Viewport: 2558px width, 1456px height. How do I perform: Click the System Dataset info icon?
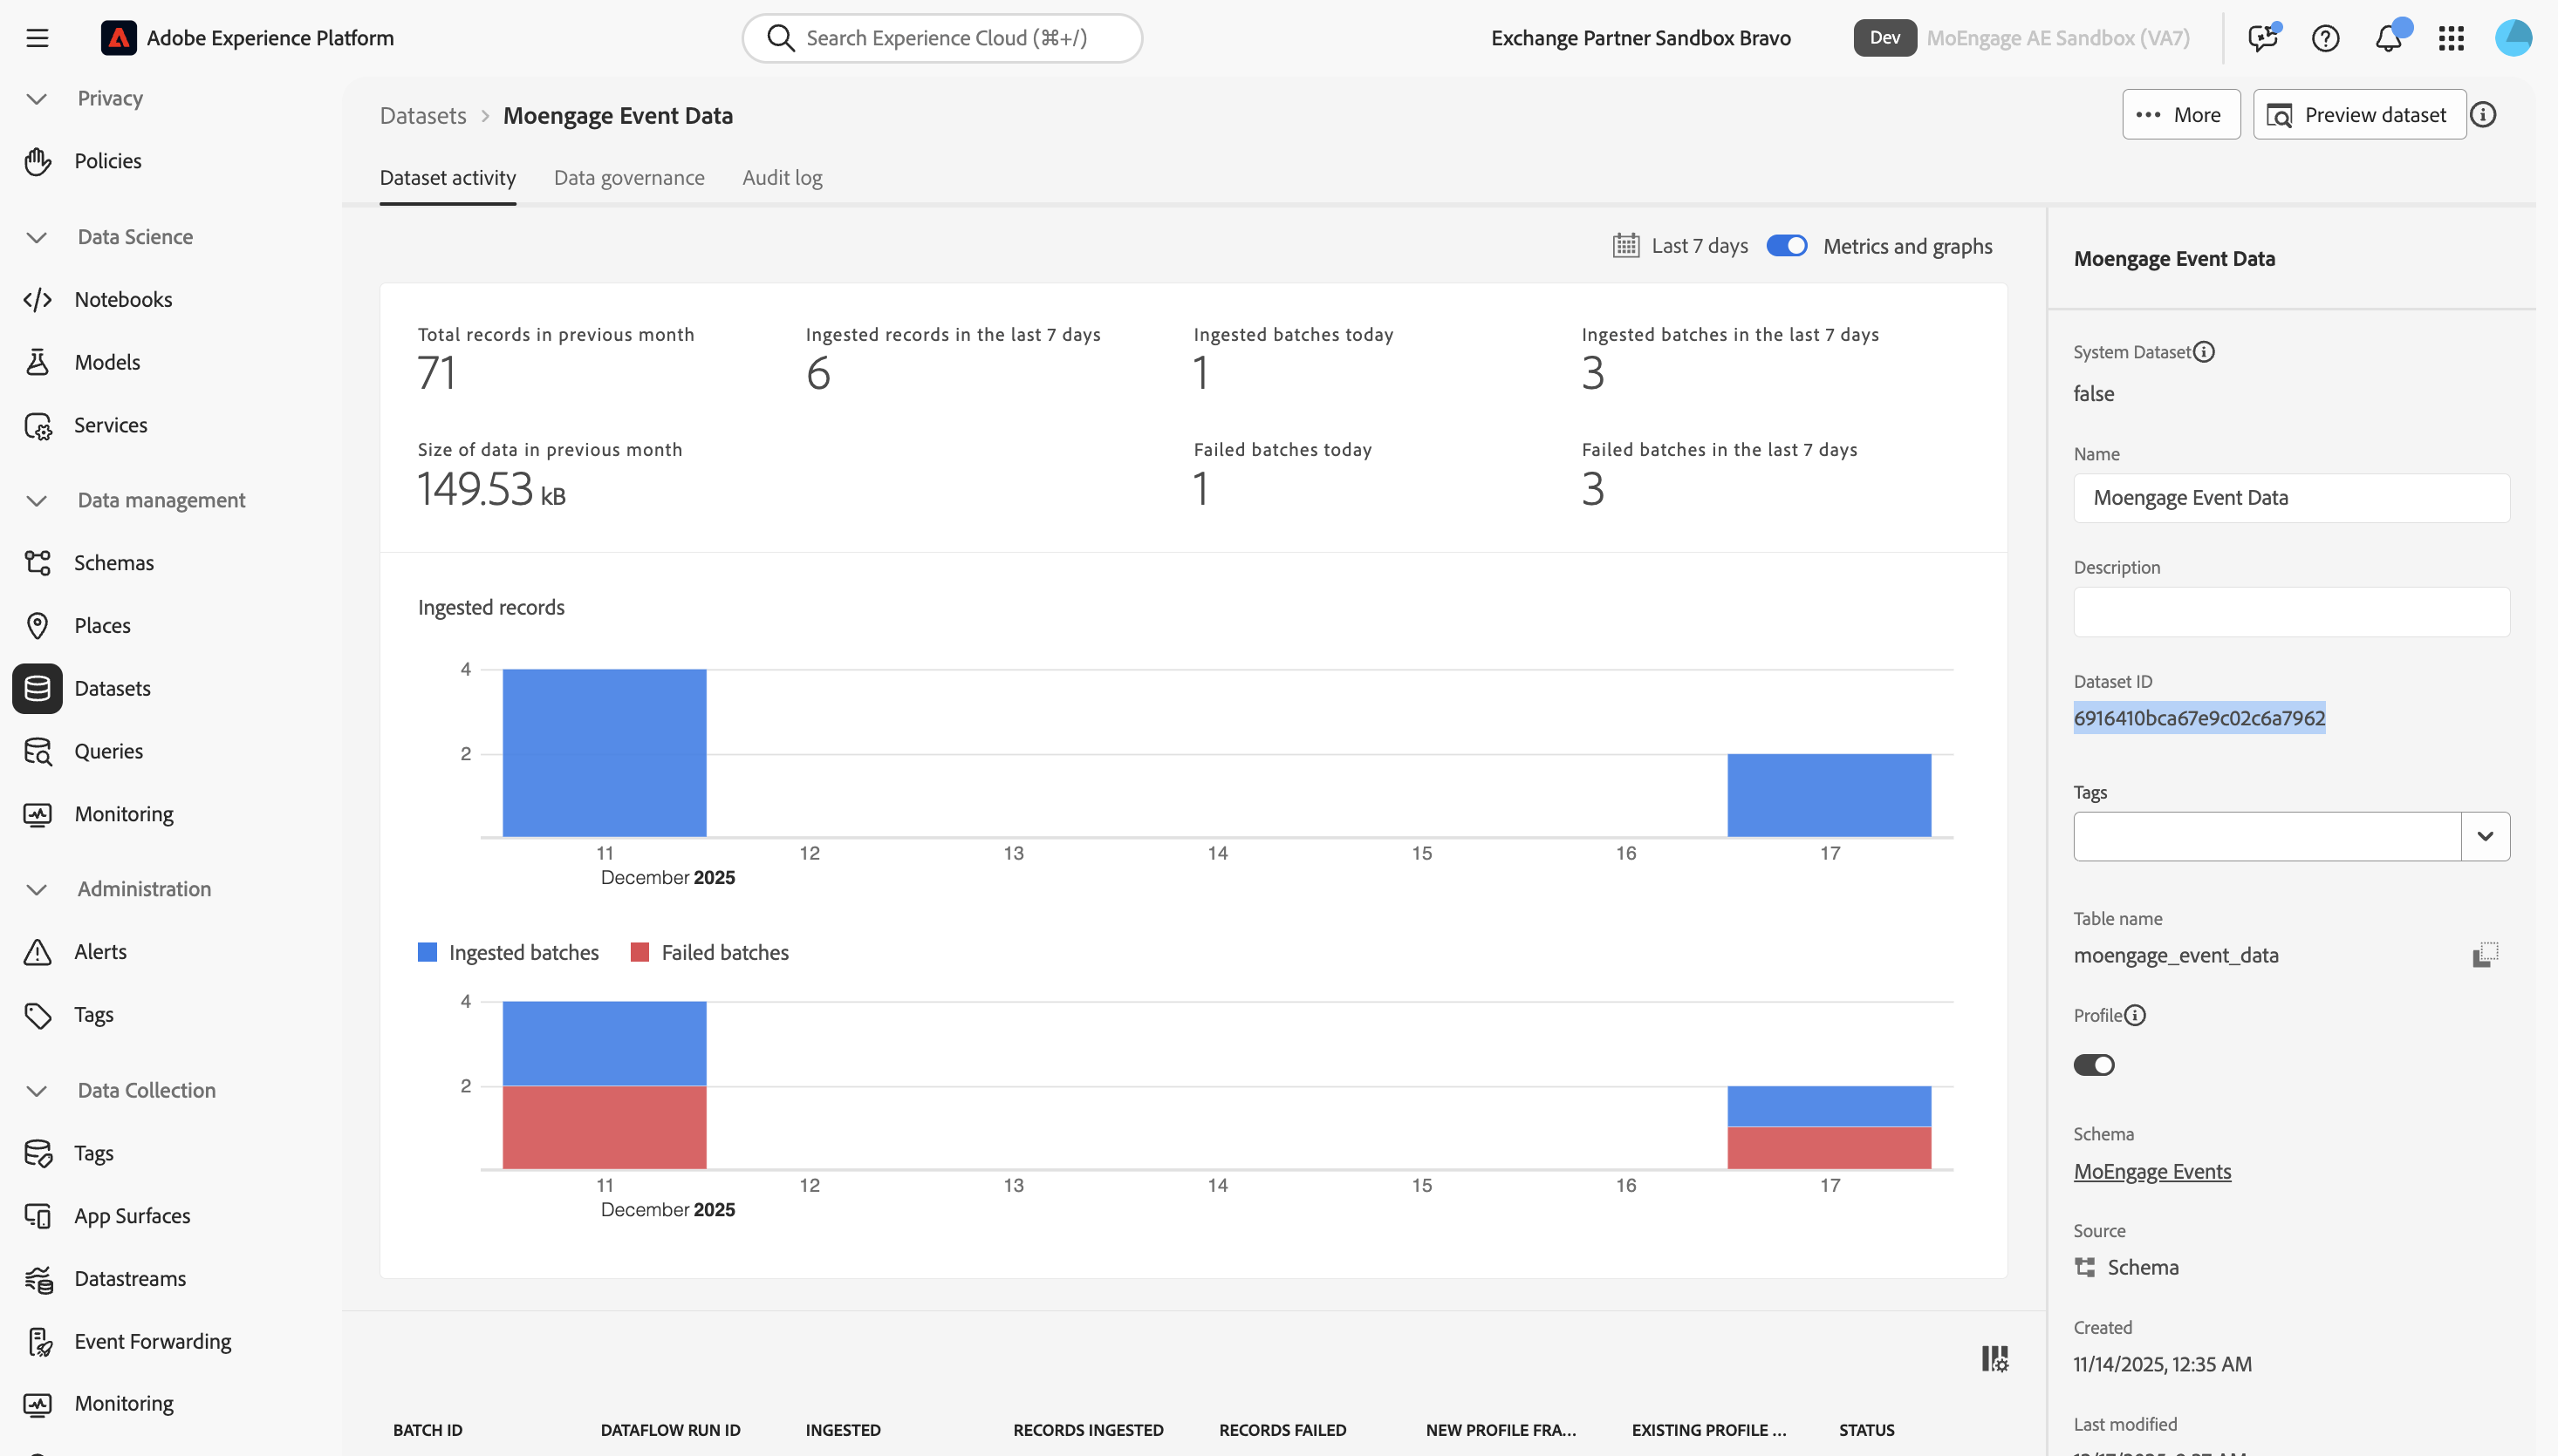click(x=2204, y=352)
